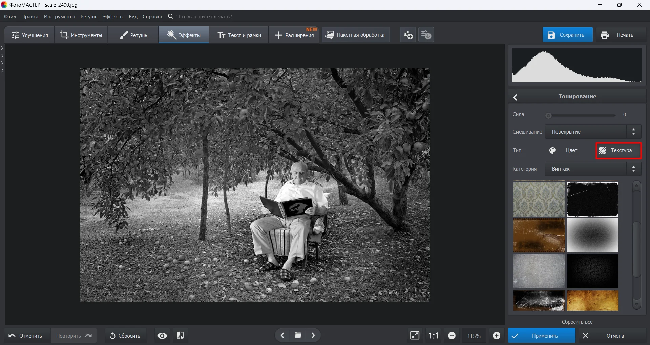
Task: Open folder browser icon
Action: coord(298,336)
